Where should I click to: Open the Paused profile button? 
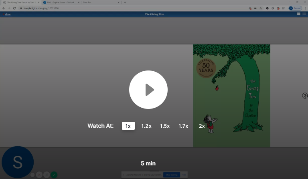point(295,8)
